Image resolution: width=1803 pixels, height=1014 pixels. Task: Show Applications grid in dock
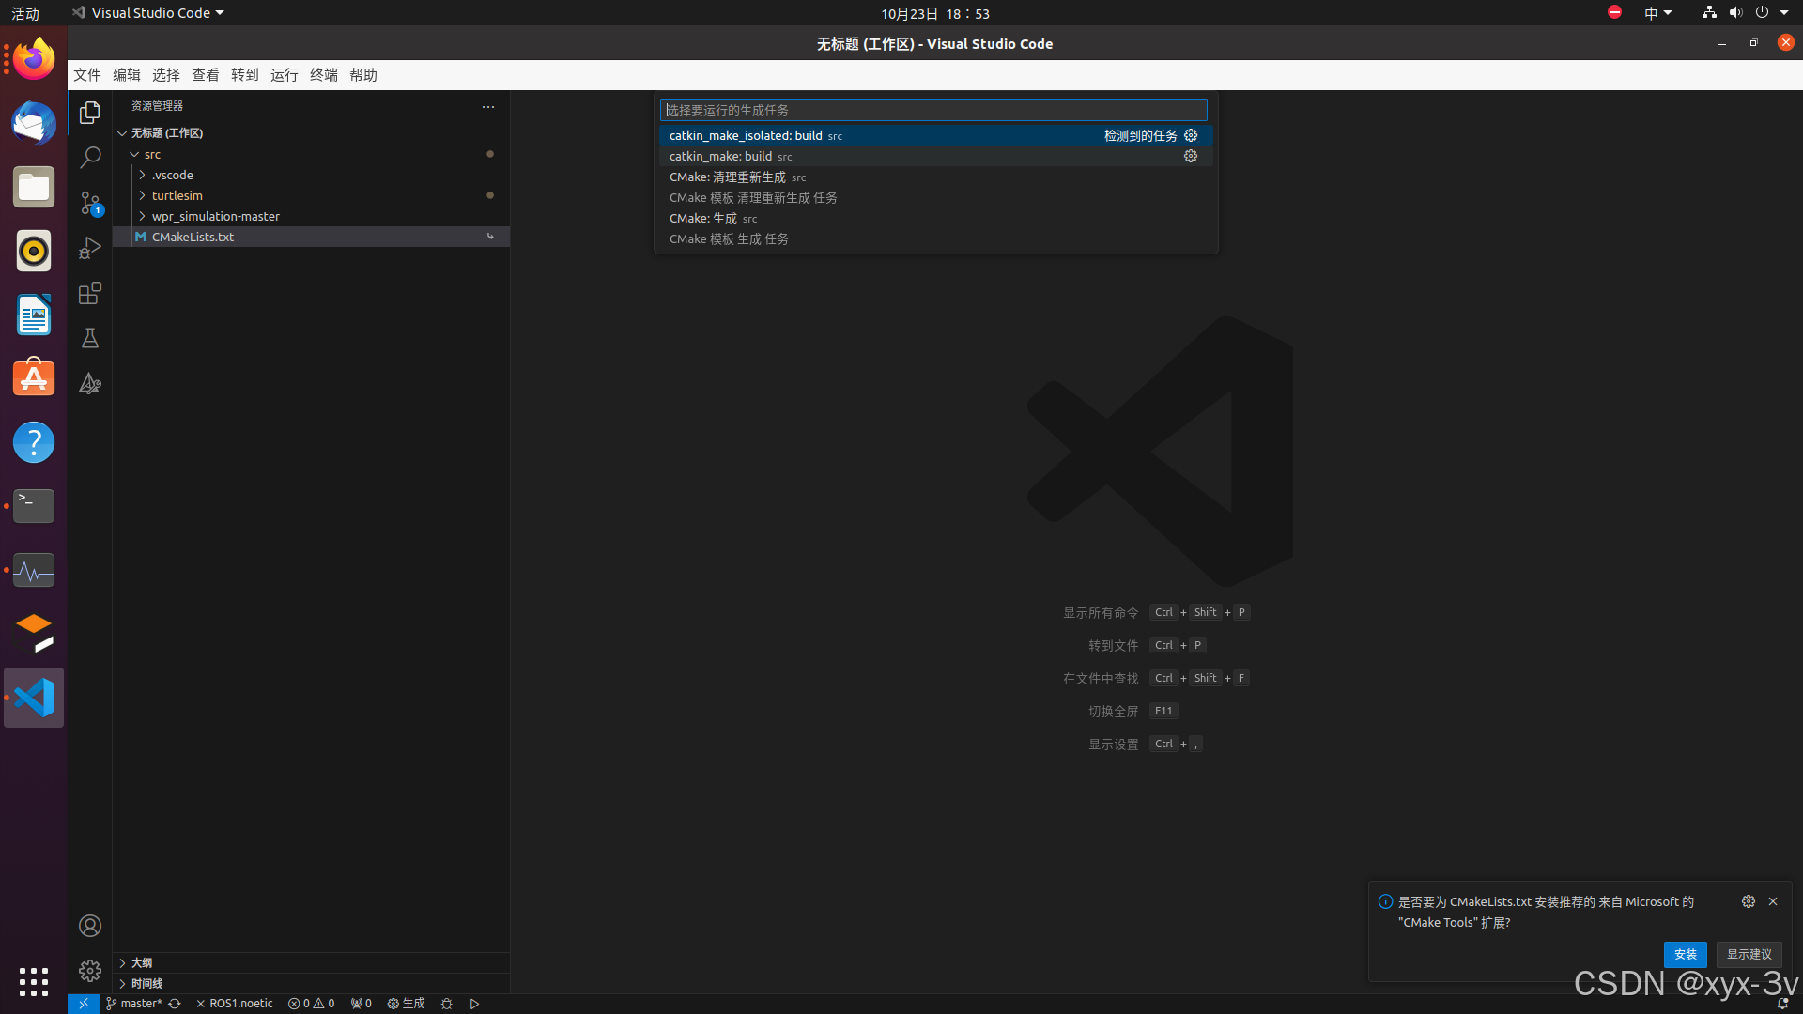pos(34,982)
